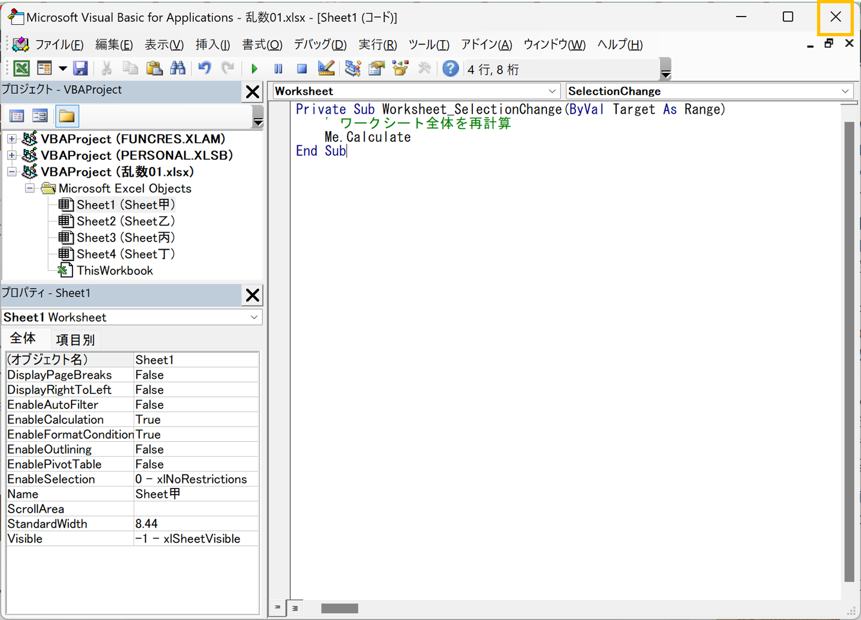Select Sheet2 (Sheet乙) in project tree
The image size is (861, 620).
click(125, 222)
